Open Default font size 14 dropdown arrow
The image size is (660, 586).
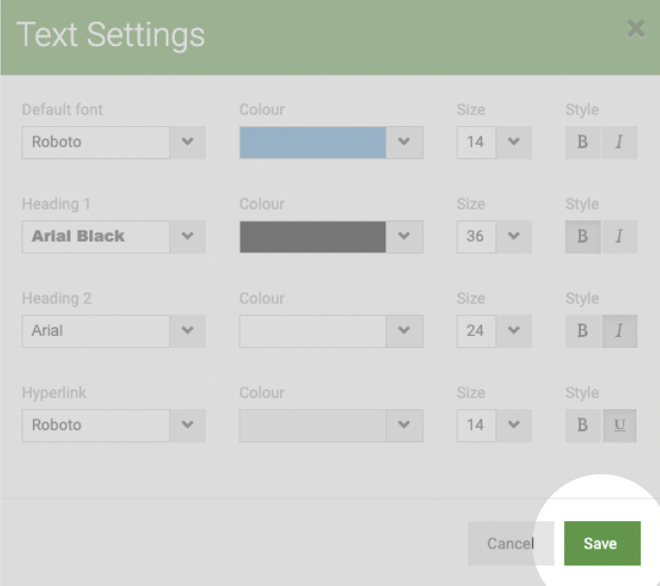coord(514,142)
